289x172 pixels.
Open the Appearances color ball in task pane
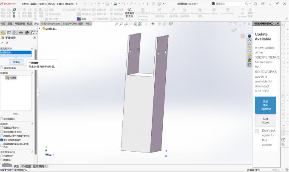(x=249, y=60)
